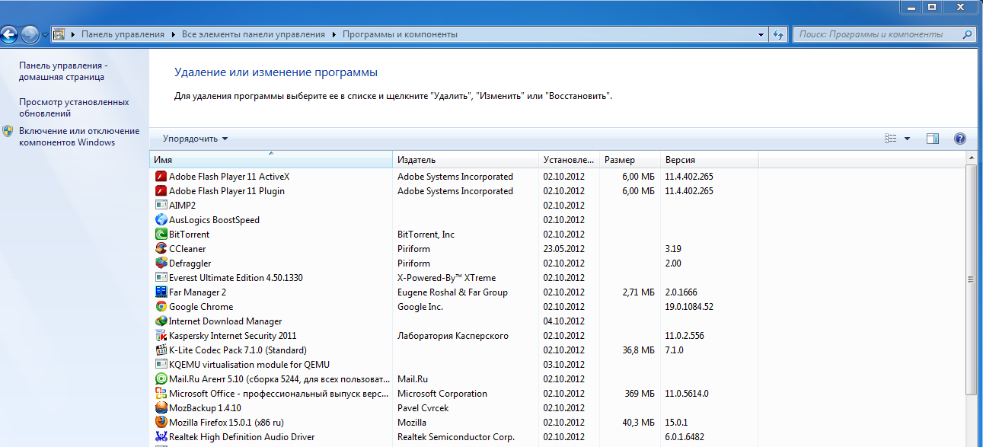Click the AusLogics BoostSpeed icon
983x447 pixels.
(x=161, y=220)
